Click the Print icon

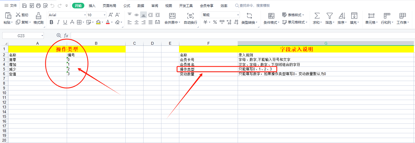39,6
